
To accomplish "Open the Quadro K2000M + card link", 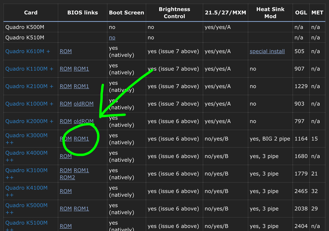I will point(29,121).
